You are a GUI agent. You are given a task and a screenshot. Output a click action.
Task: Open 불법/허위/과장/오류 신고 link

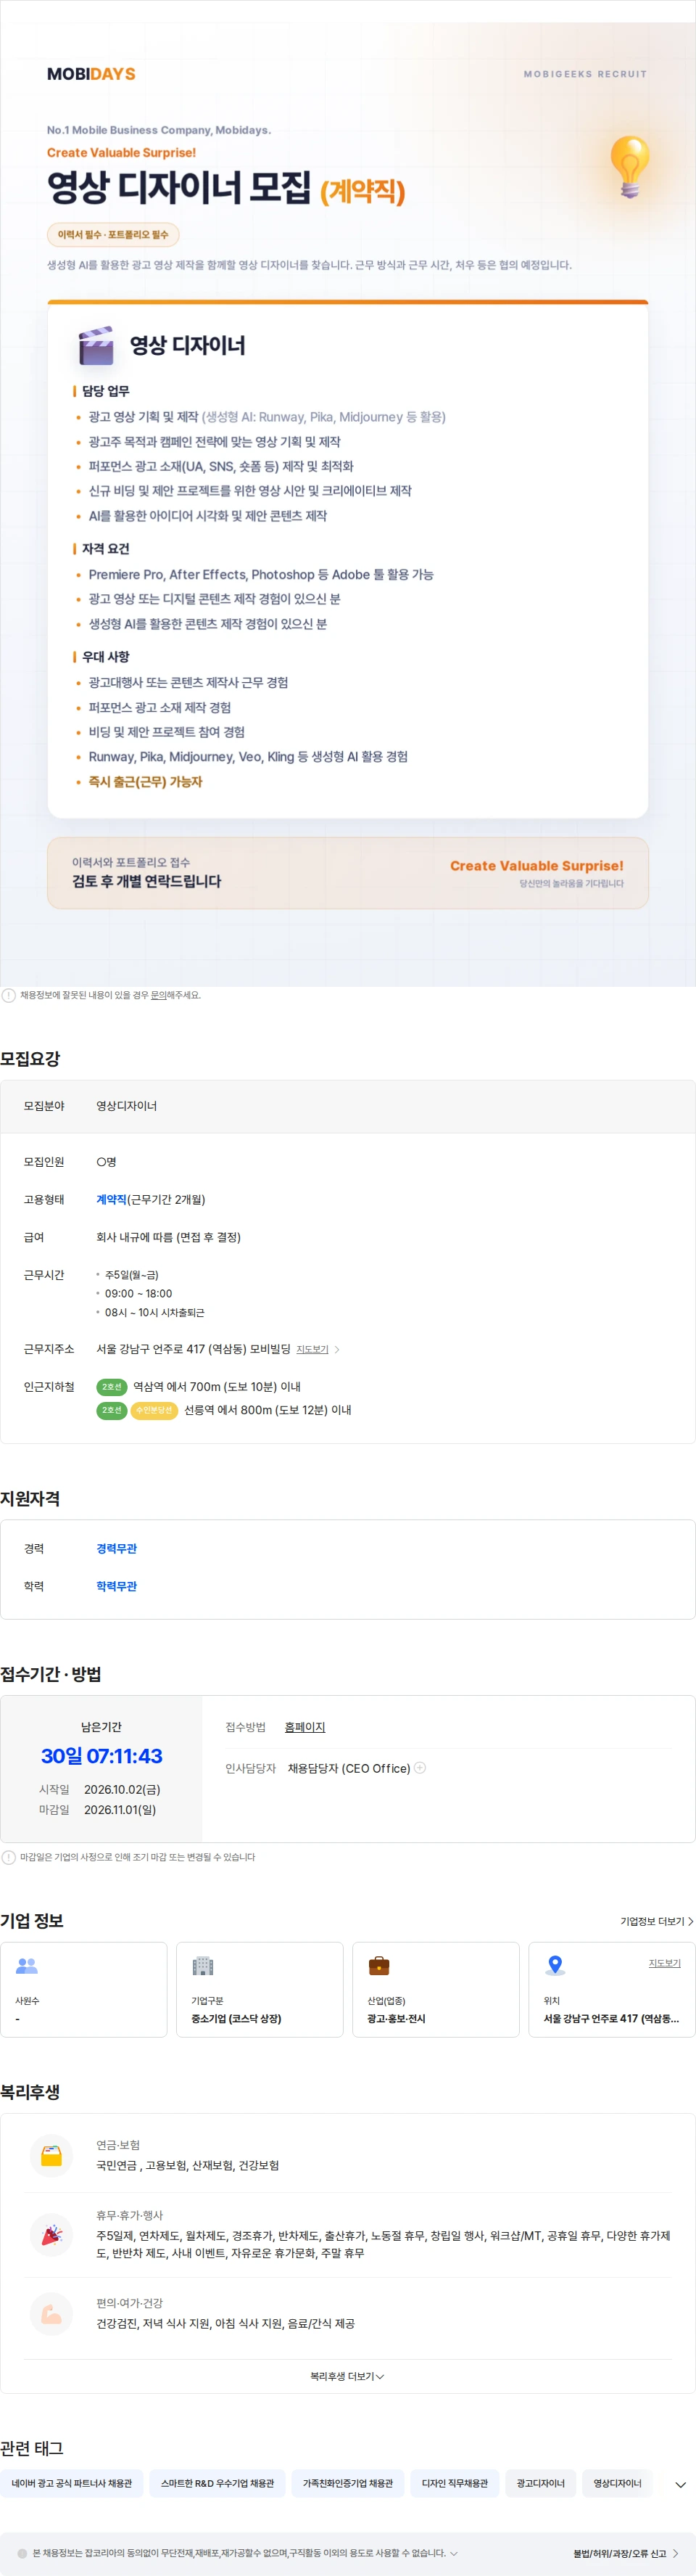pyautogui.click(x=625, y=2553)
